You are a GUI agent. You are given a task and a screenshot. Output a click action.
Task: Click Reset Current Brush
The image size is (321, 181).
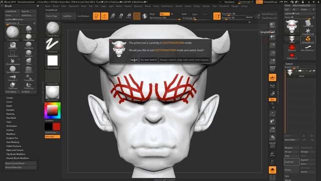tap(21, 163)
